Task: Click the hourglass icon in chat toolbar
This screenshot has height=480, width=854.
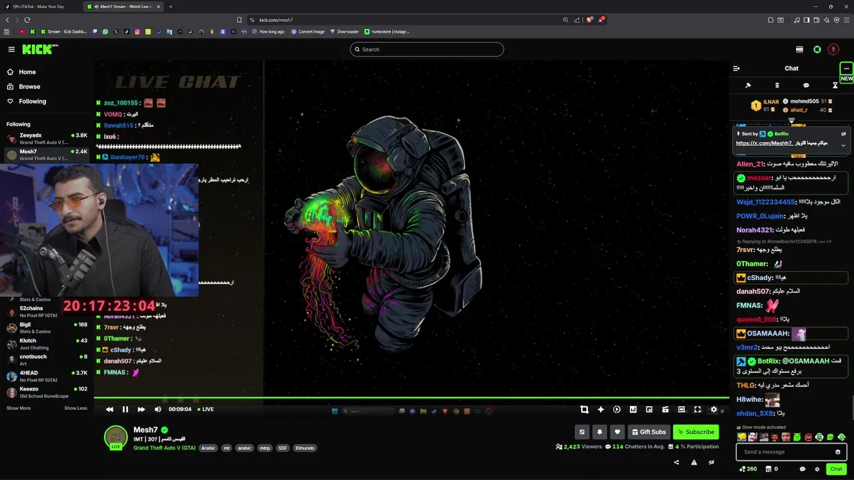Action: click(x=835, y=85)
